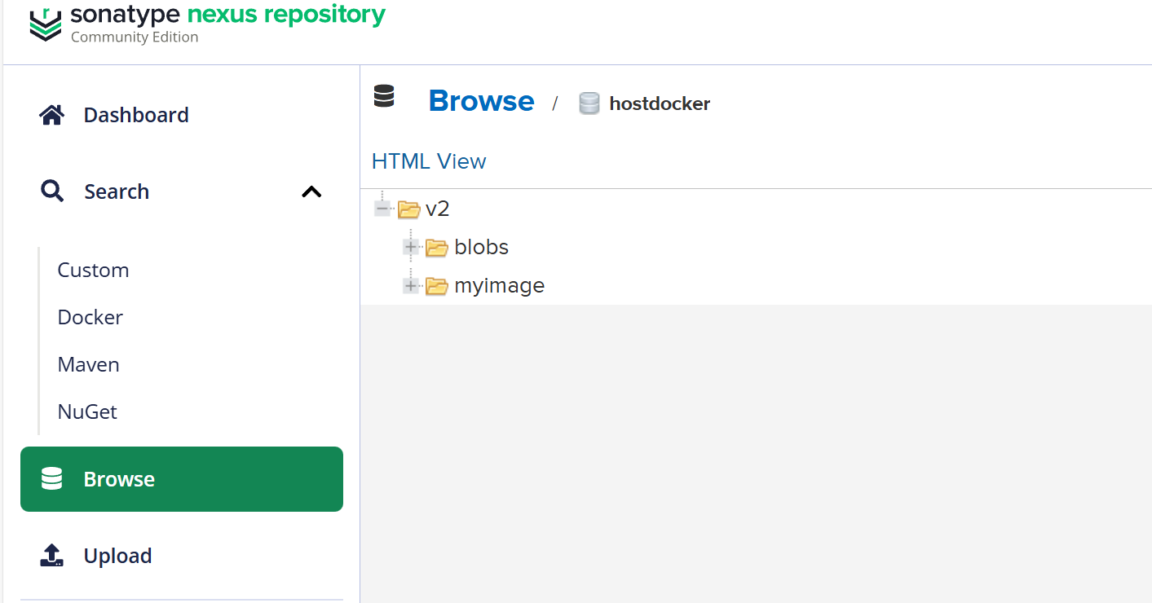The image size is (1152, 603).
Task: Click the Search magnifying glass icon
Action: pos(52,191)
